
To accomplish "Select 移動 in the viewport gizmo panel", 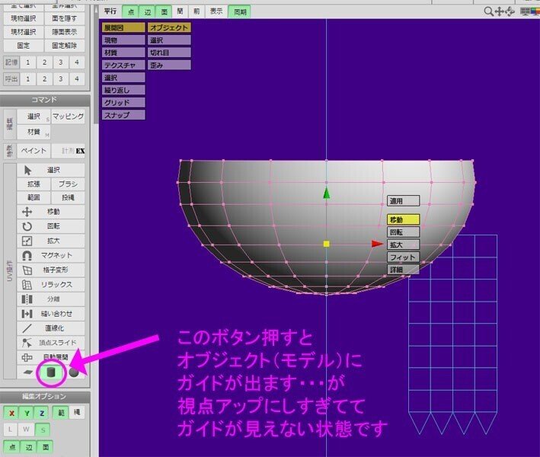I will click(x=403, y=219).
